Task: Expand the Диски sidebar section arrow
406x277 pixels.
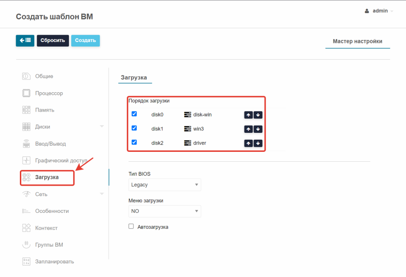Action: 102,127
